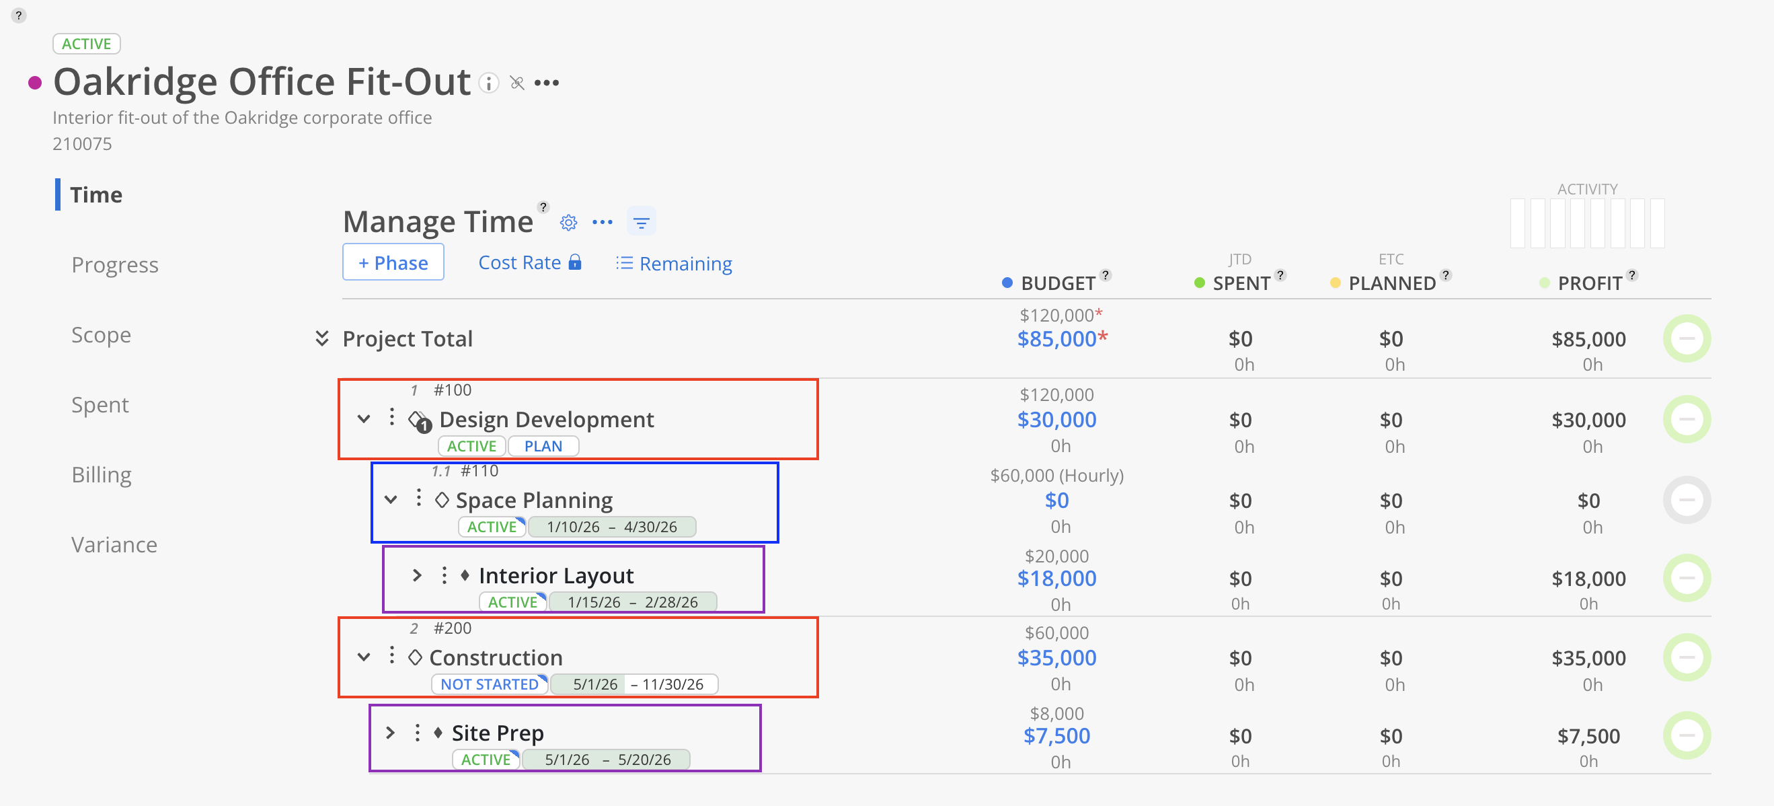Click Construction profit ring indicator
Image resolution: width=1774 pixels, height=806 pixels.
(1687, 657)
